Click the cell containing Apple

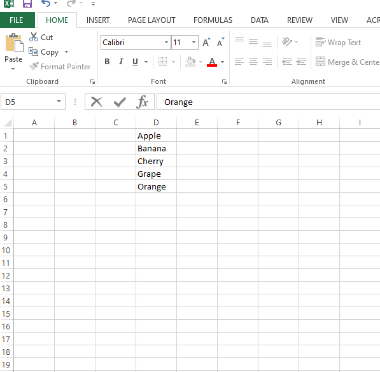156,136
